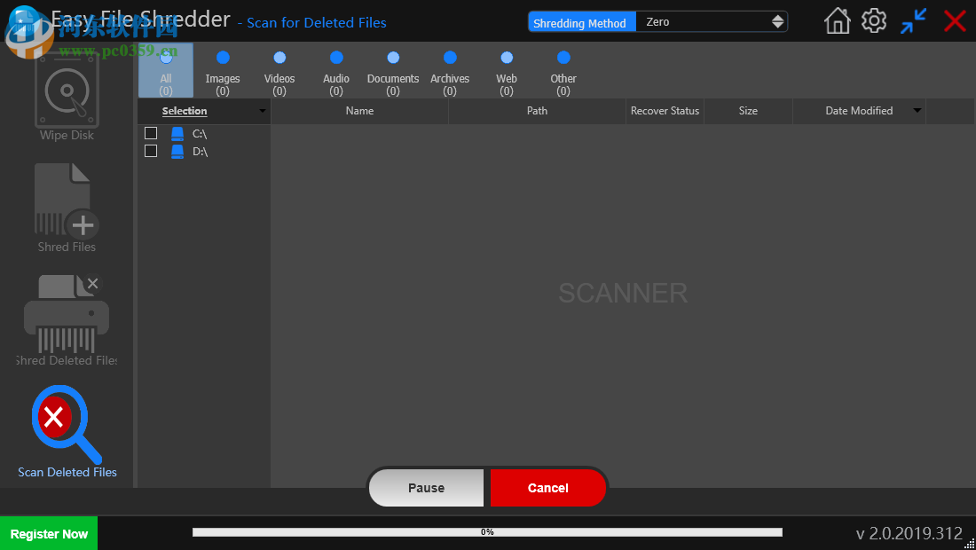This screenshot has height=550, width=976.
Task: Open the Shredding Method dropdown
Action: pyautogui.click(x=710, y=20)
